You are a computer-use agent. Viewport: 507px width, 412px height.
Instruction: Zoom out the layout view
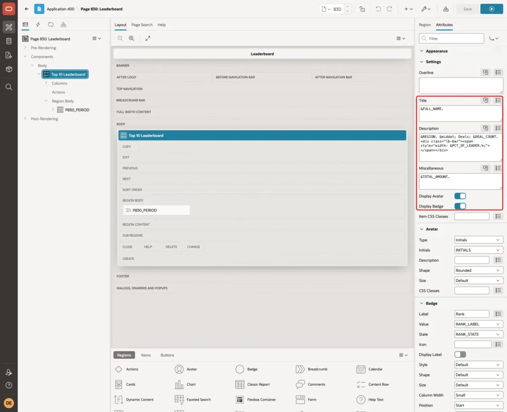coord(120,38)
